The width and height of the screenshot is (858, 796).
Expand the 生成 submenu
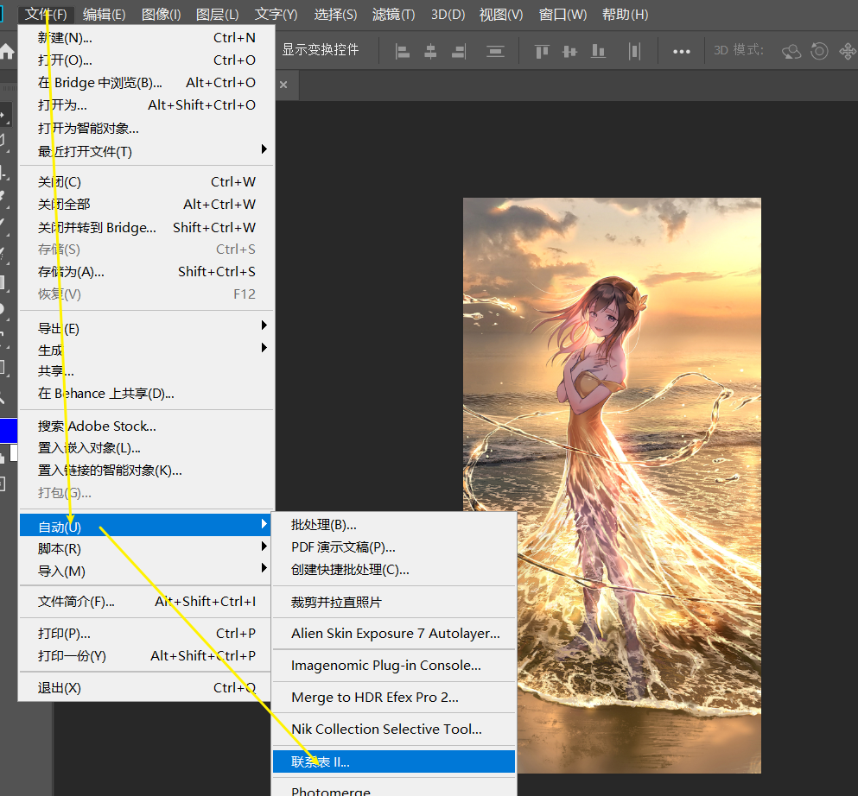click(x=146, y=350)
